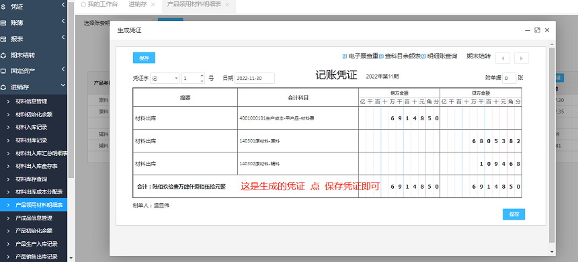
Task: Click the 附单据 count field
Action: pos(509,78)
